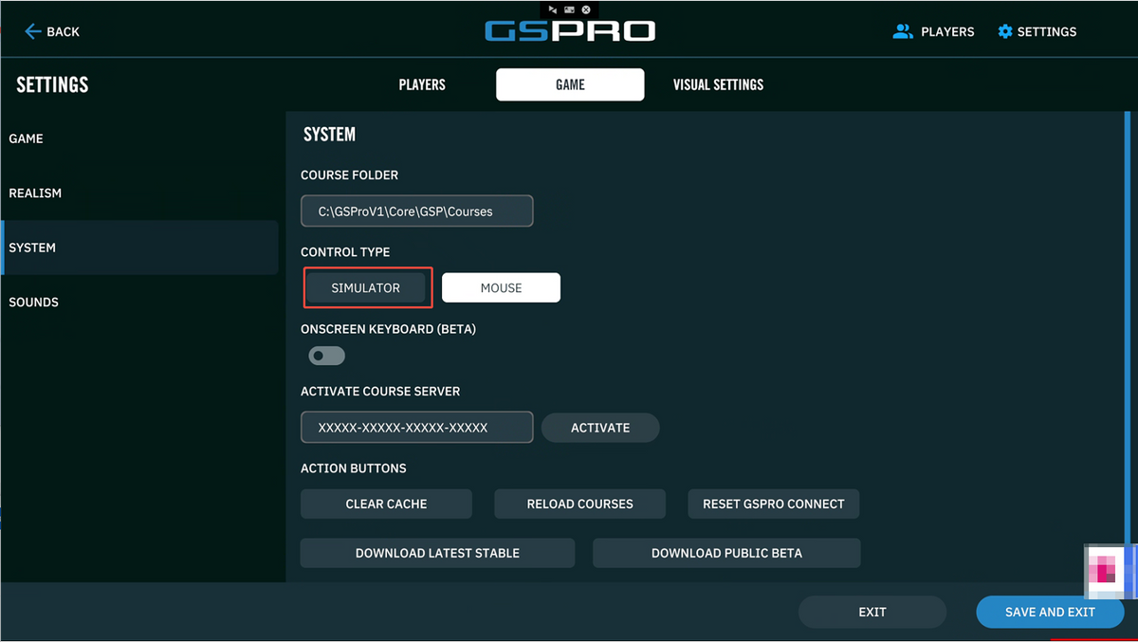Screen dimensions: 1138x642
Task: Focus the course server key field
Action: 417,427
